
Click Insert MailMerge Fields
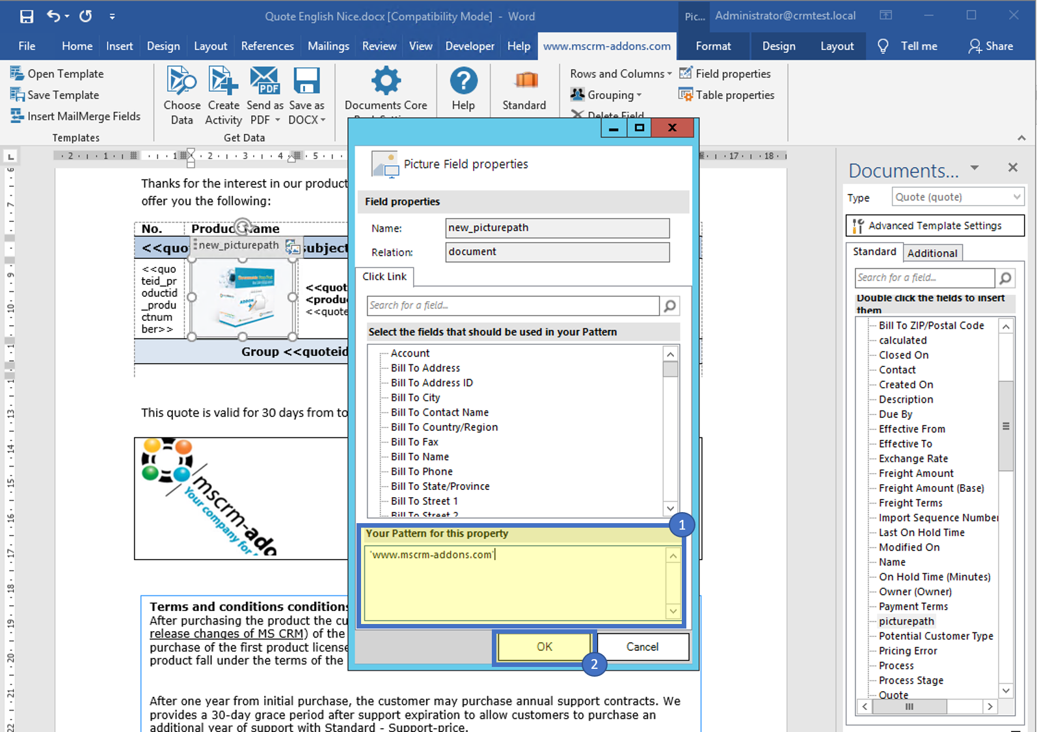coord(75,116)
